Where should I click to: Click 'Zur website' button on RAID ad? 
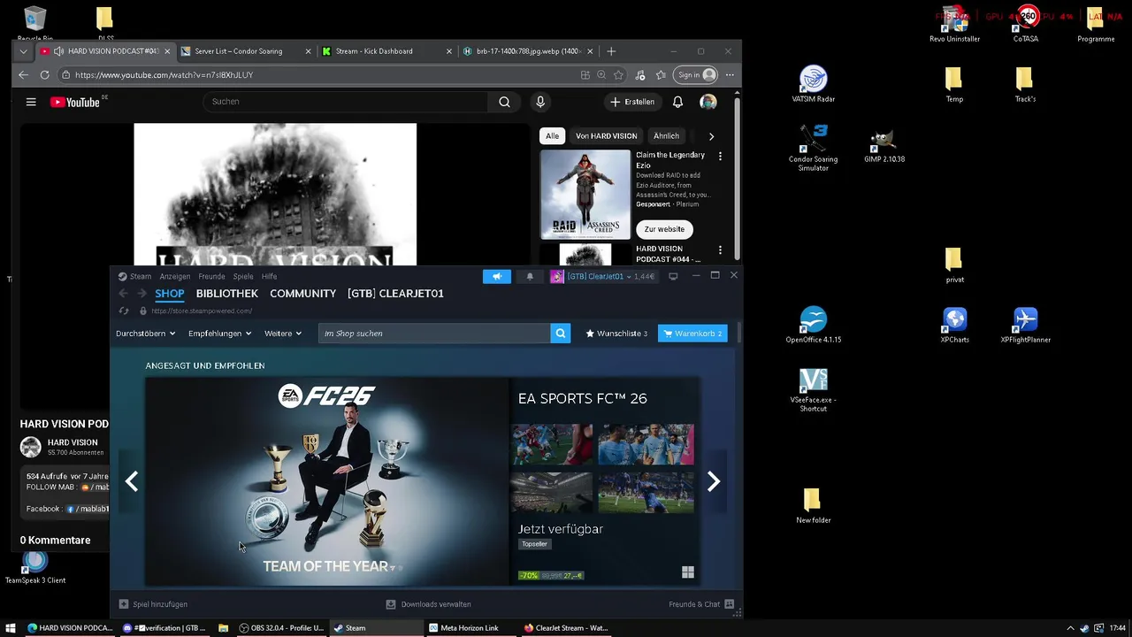click(664, 229)
